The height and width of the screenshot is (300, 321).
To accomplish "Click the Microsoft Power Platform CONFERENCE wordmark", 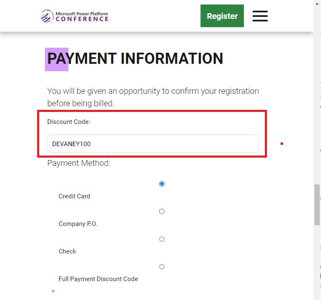I will click(82, 16).
